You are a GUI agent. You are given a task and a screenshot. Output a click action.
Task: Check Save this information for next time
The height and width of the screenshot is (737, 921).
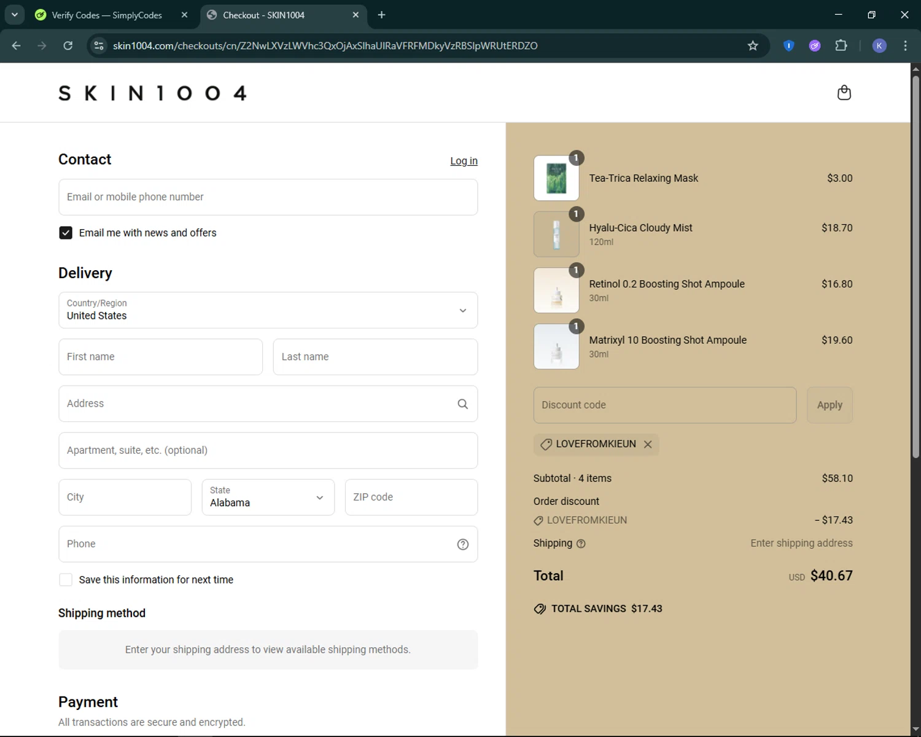[66, 580]
